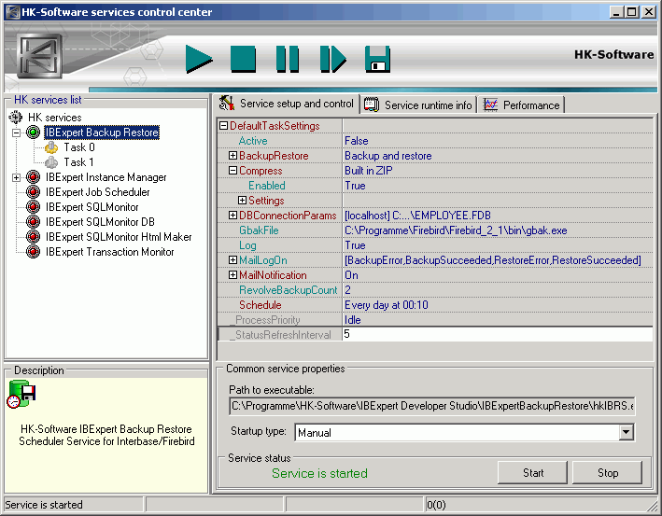The height and width of the screenshot is (516, 662).
Task: Click the floppy disk Save toolbar icon
Action: pos(377,59)
